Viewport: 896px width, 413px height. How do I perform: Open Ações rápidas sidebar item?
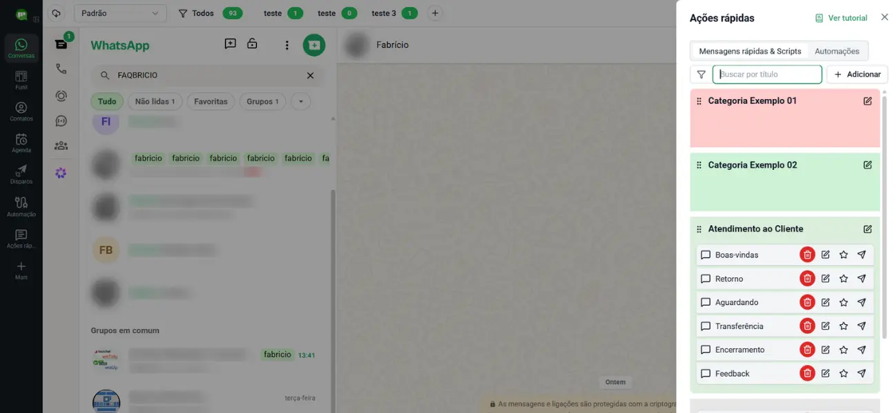pos(21,239)
